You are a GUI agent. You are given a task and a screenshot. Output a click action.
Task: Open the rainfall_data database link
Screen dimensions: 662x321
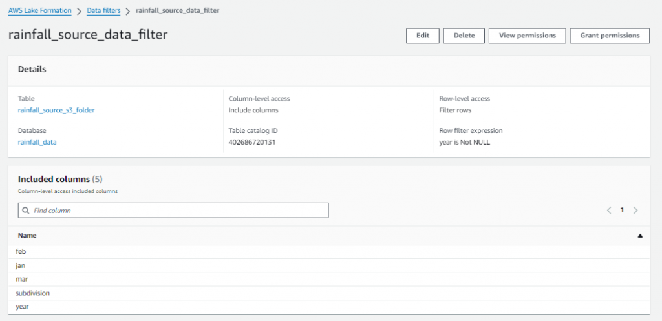click(37, 142)
